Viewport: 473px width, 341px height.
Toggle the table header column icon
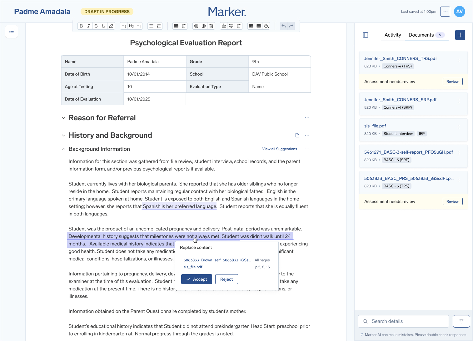[259, 26]
